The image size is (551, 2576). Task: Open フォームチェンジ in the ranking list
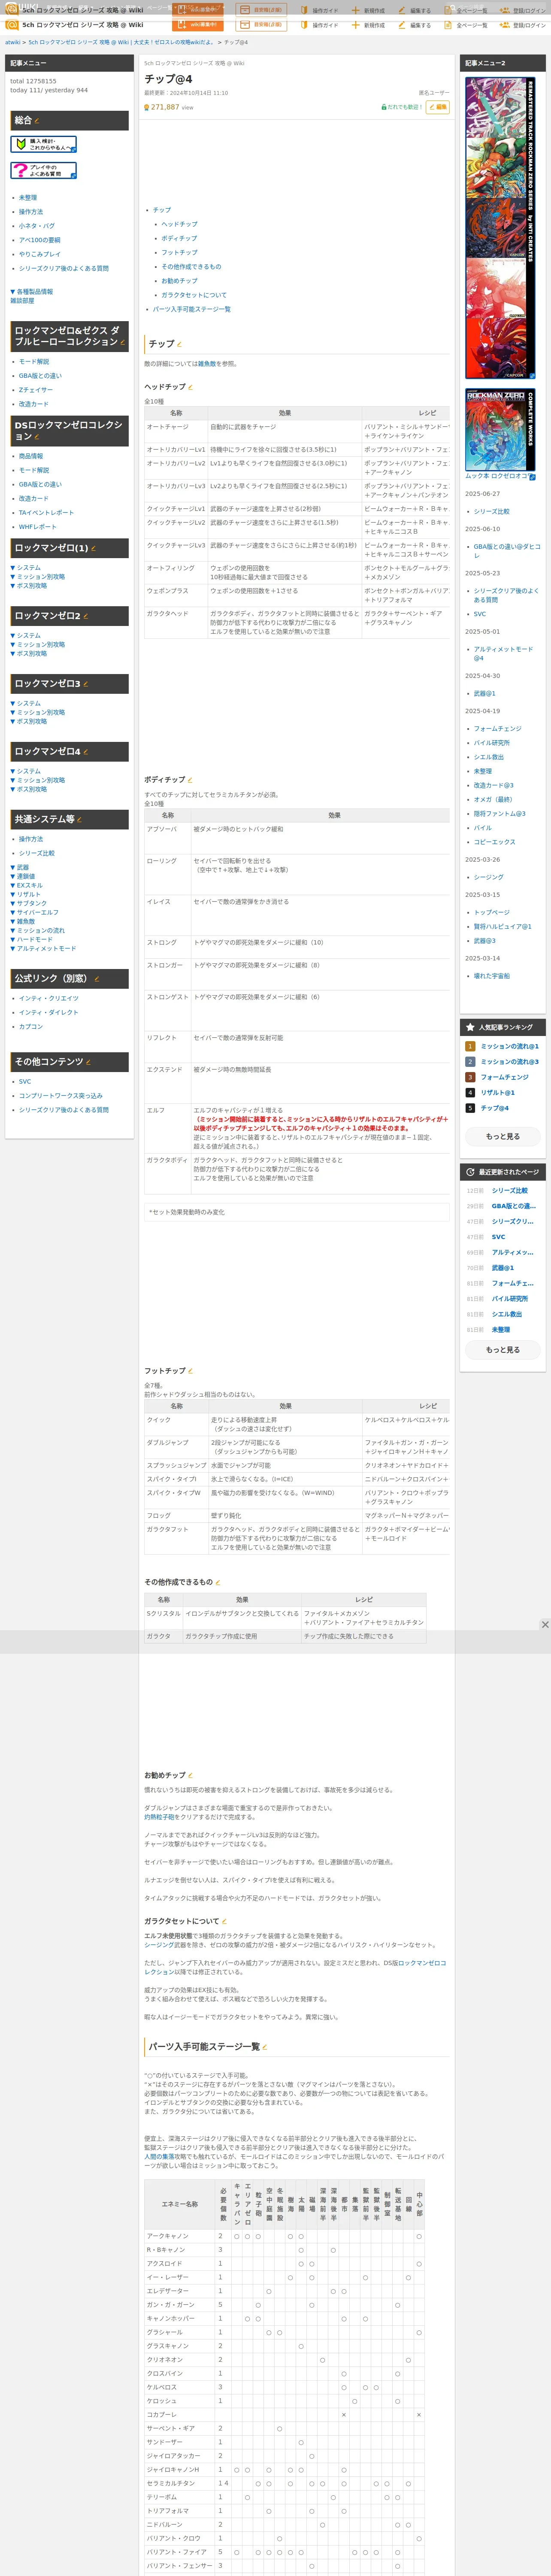pyautogui.click(x=505, y=1077)
